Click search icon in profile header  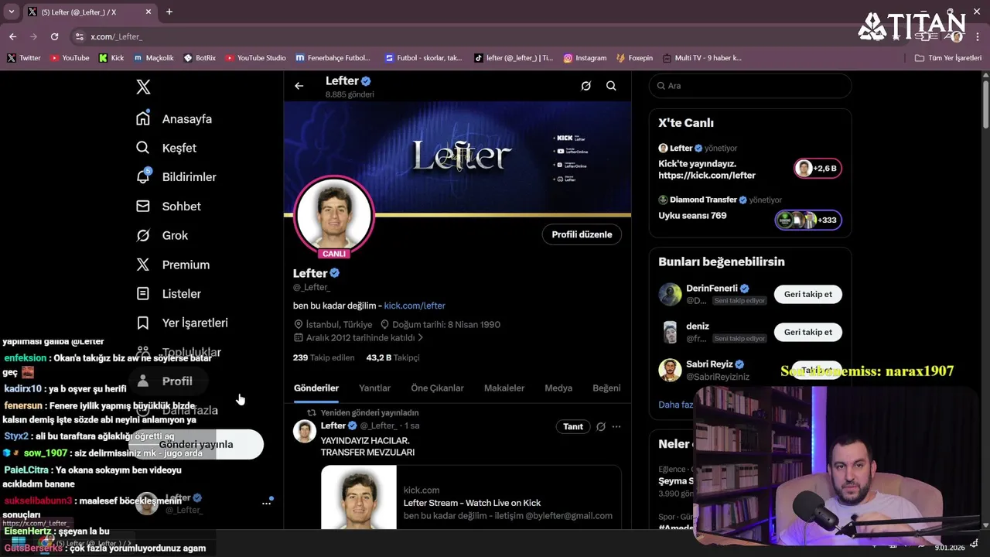(611, 86)
